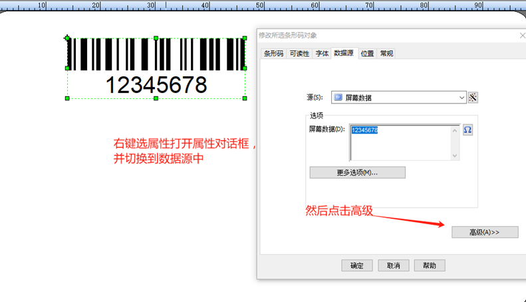Switch to the 位置 tab

point(367,54)
